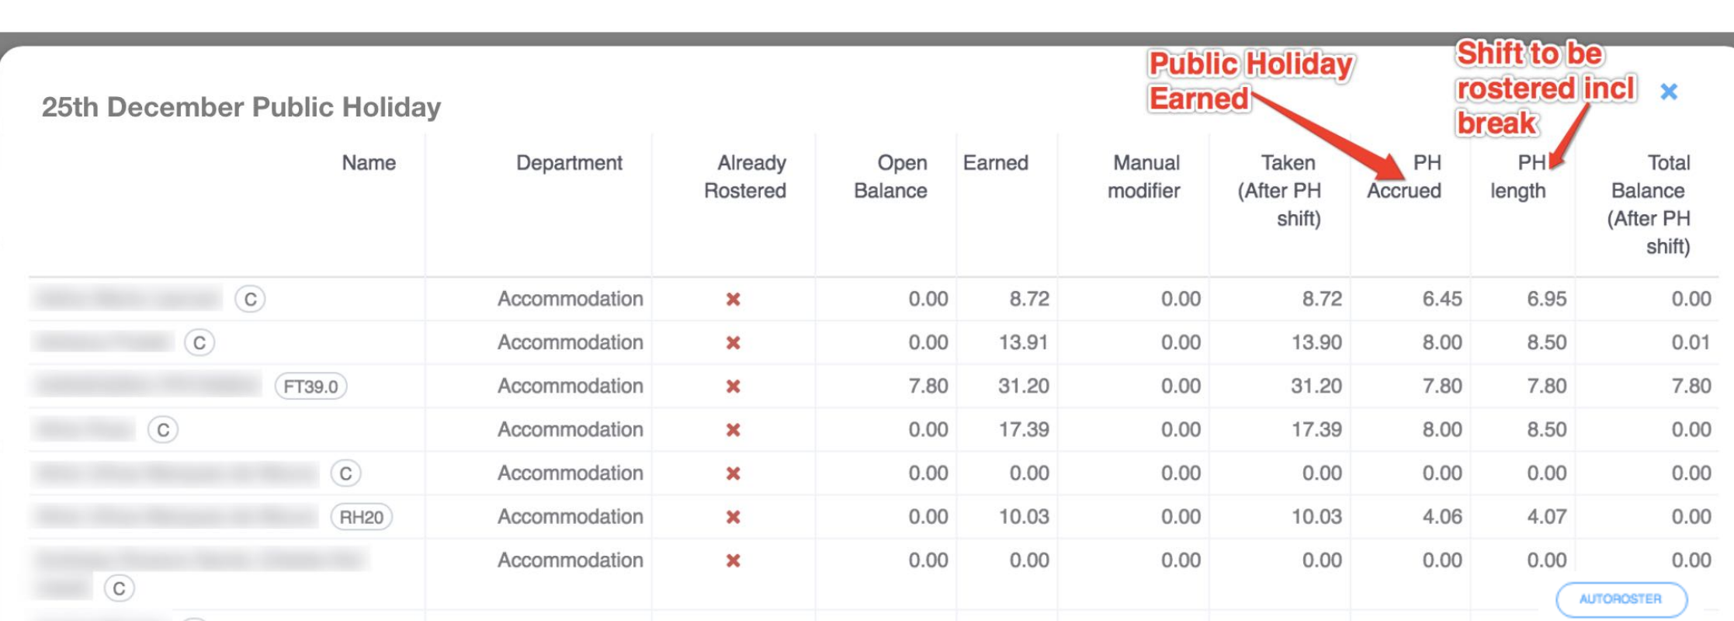
Task: Click PH length value 6.95
Action: [1546, 299]
